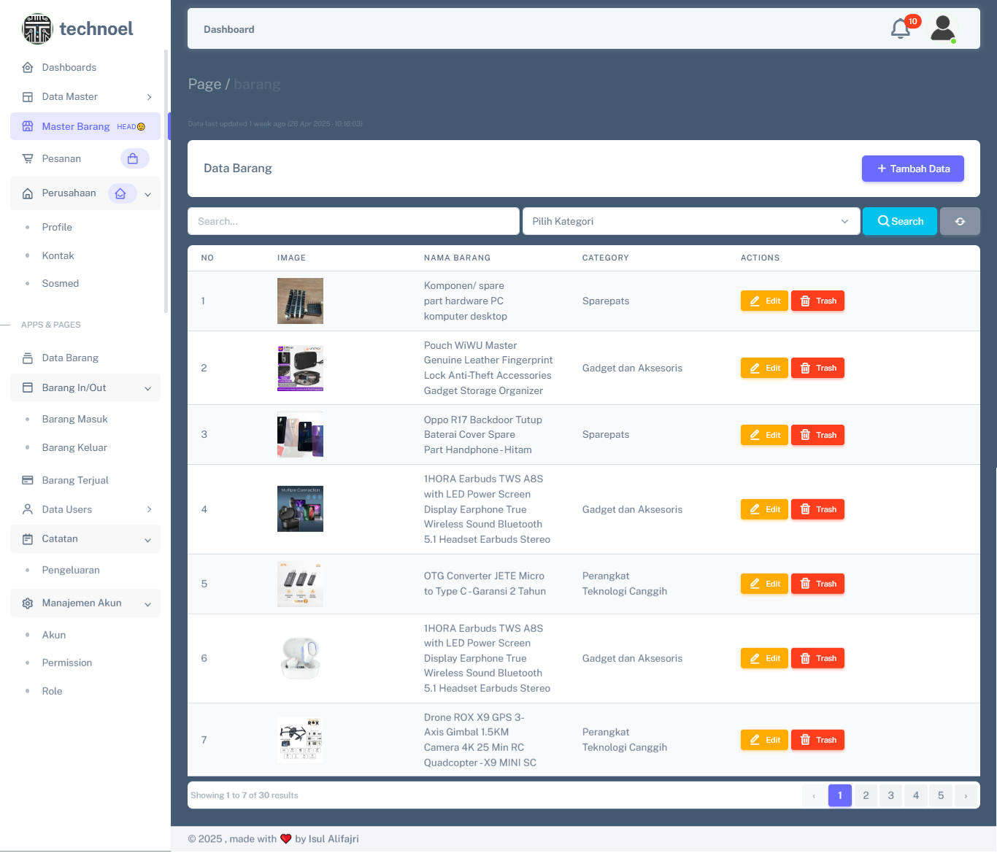Viewport: 997px width, 853px height.
Task: Click the shopping bag badge next to Pesanan
Action: pos(134,158)
